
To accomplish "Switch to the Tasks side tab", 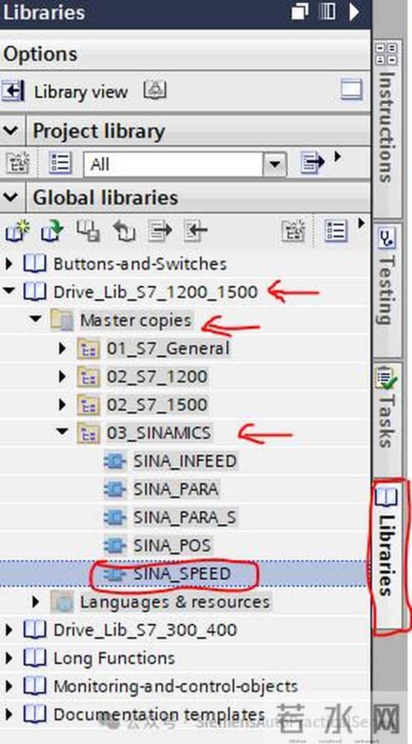I will [387, 409].
